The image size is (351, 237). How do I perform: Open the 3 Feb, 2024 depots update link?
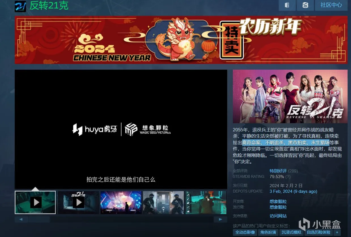pyautogui.click(x=293, y=191)
